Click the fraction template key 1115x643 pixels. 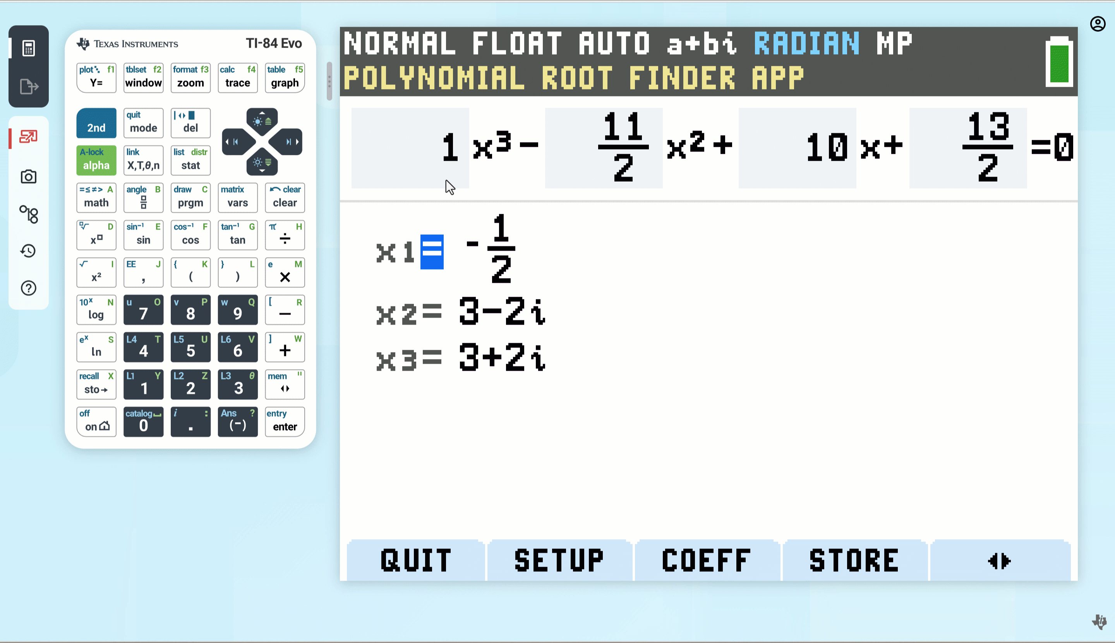point(144,198)
